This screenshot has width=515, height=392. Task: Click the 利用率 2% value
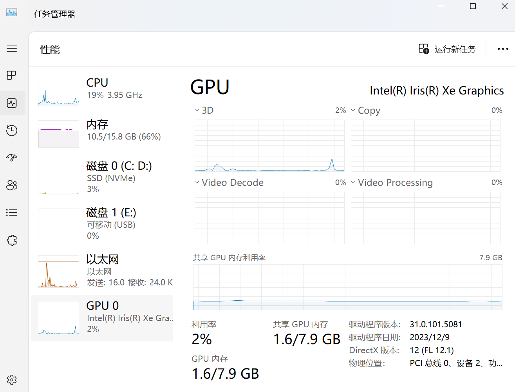point(202,339)
